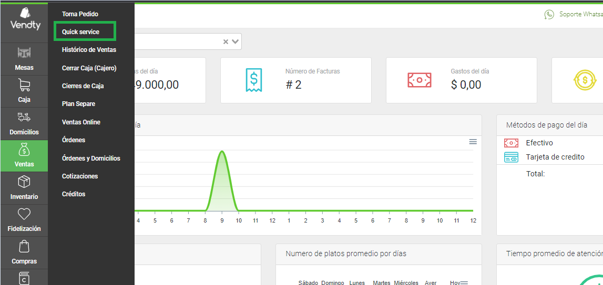Open Órdenes y Domicilios
The height and width of the screenshot is (285, 603).
pyautogui.click(x=91, y=159)
